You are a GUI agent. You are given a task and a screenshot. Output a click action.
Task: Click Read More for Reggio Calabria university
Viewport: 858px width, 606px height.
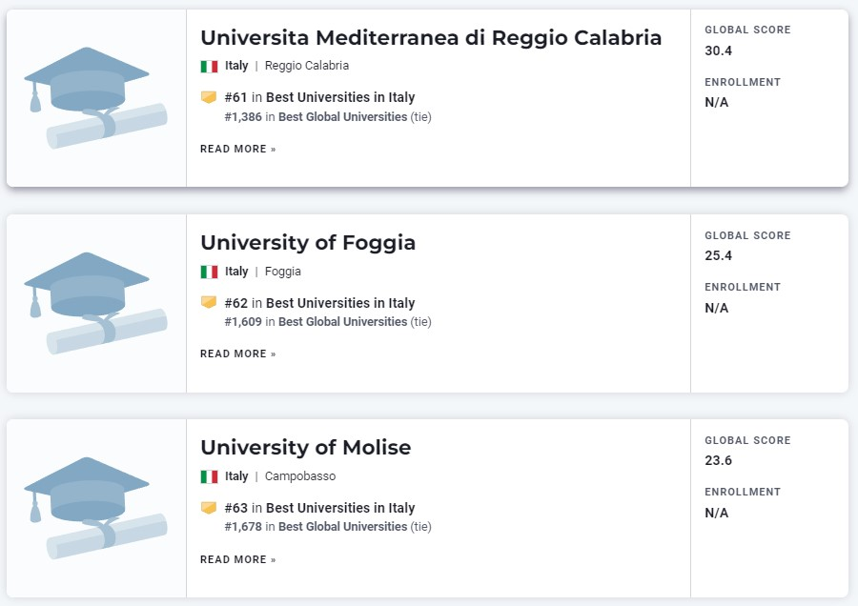pos(238,149)
